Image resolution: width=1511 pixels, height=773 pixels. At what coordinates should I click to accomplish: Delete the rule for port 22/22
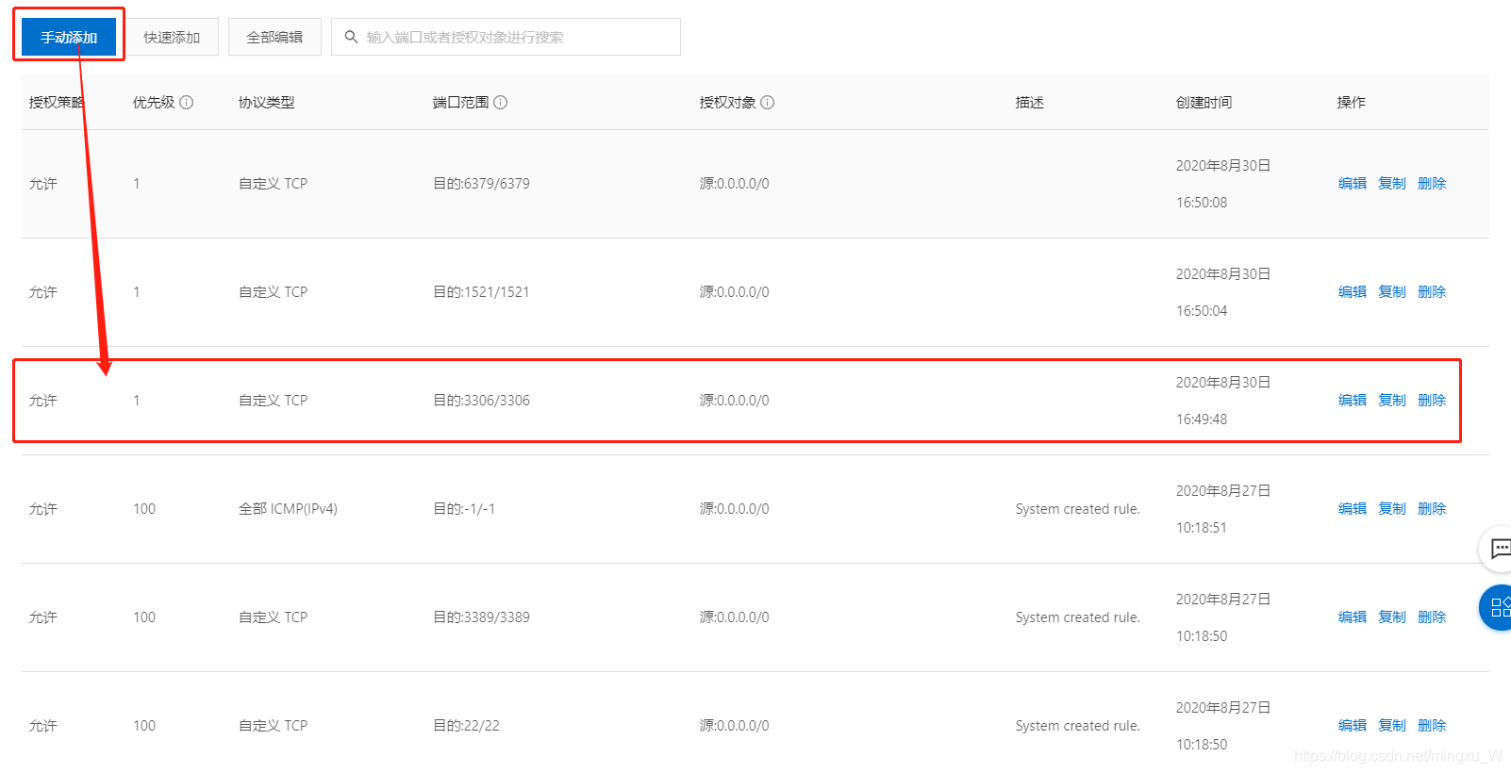[x=1432, y=725]
